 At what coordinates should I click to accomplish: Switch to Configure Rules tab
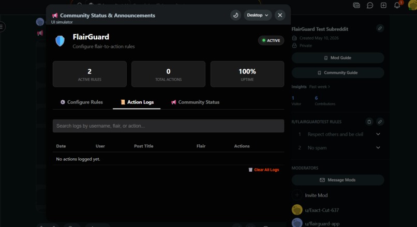click(81, 102)
